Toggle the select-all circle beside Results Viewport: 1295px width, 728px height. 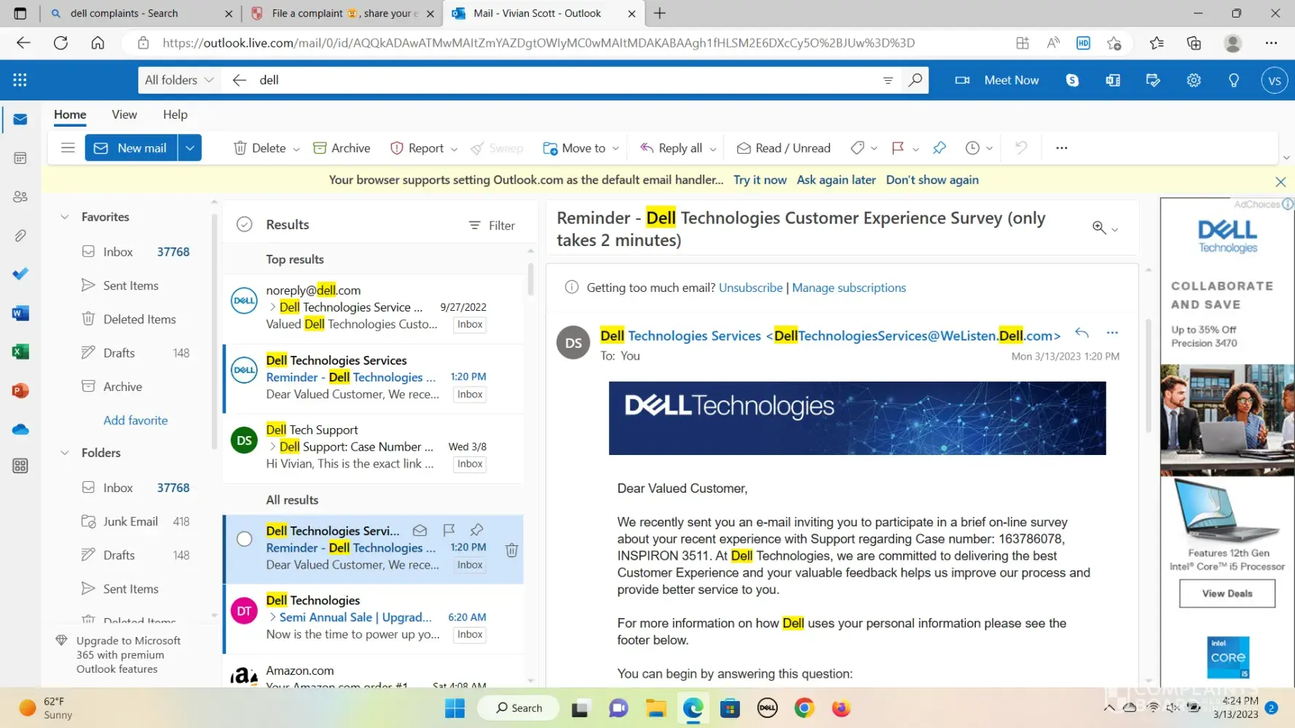245,225
